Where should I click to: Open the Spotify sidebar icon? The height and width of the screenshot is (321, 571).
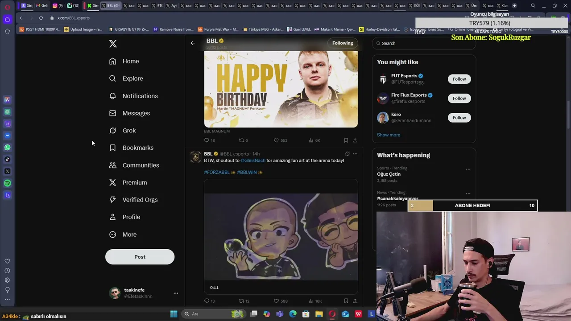(7, 183)
